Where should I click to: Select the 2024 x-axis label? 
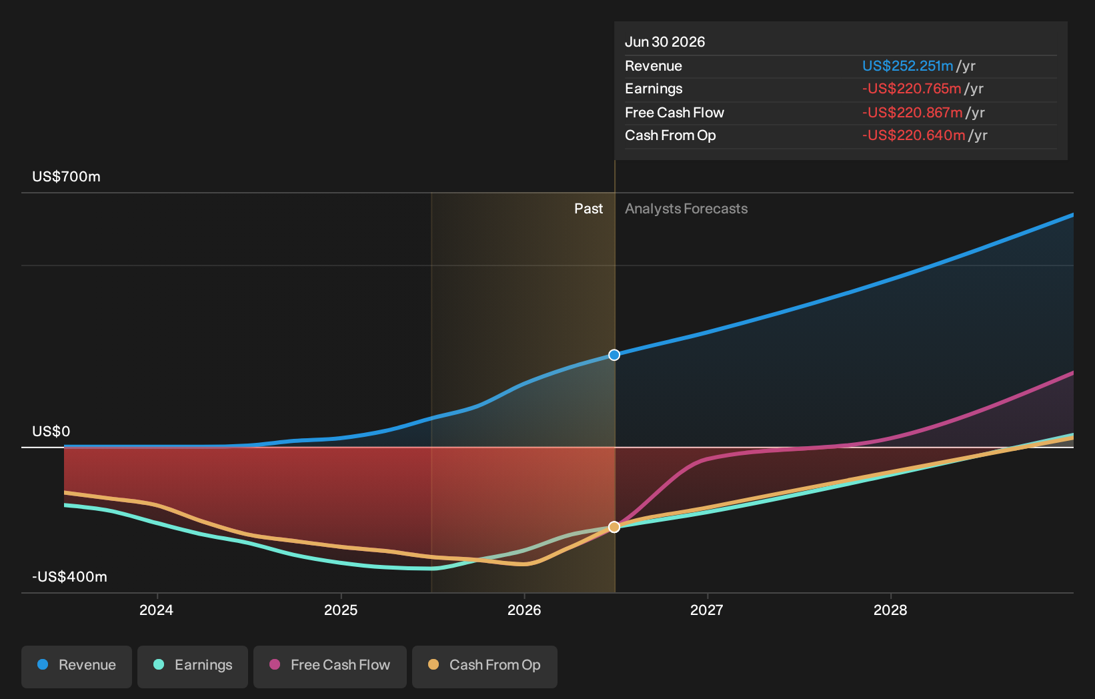click(157, 610)
